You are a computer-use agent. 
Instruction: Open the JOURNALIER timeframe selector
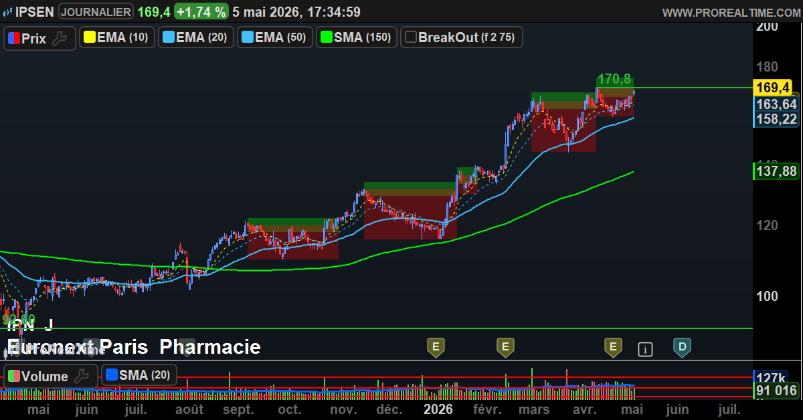pyautogui.click(x=96, y=11)
